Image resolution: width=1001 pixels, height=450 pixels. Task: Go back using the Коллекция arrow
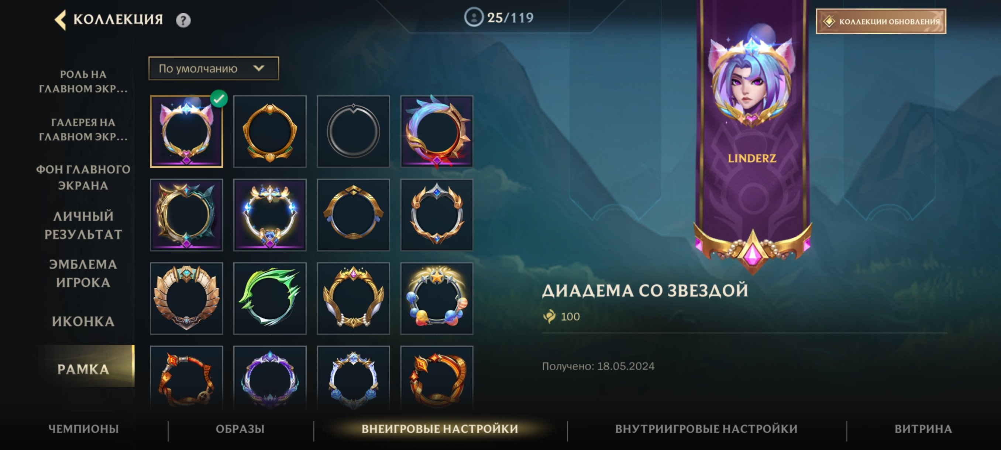pyautogui.click(x=60, y=20)
